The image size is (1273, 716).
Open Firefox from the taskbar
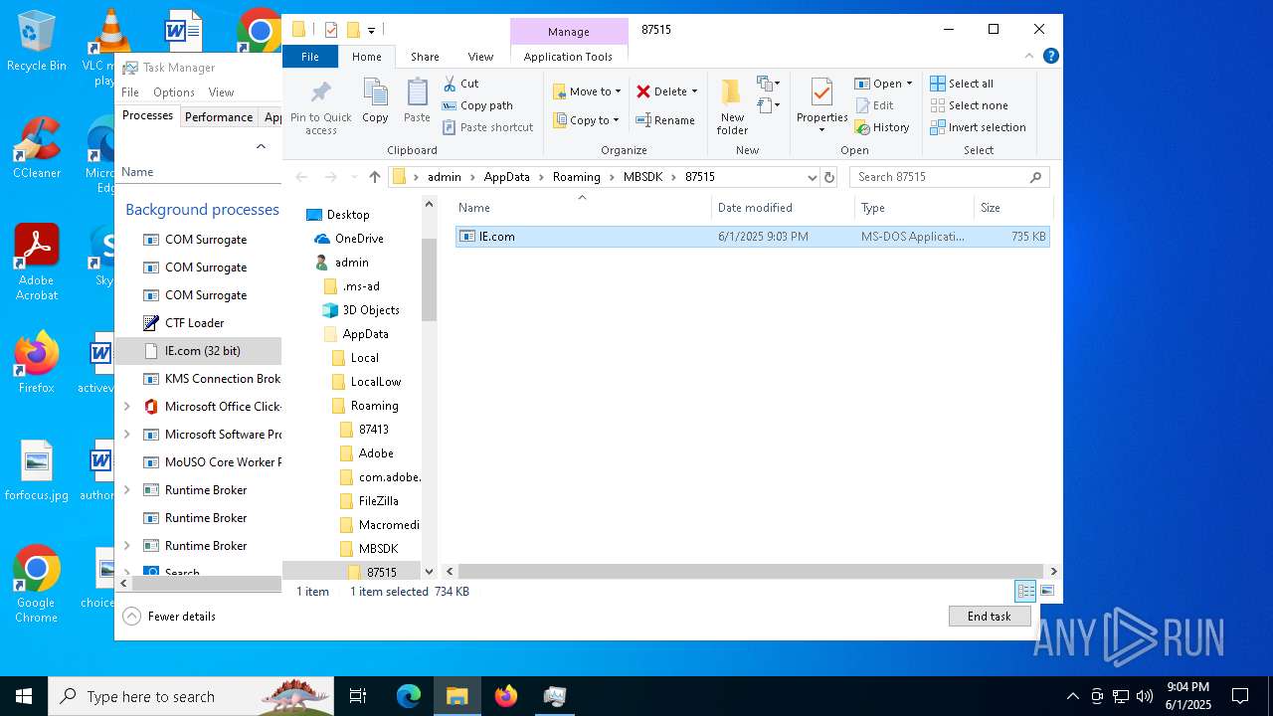click(x=506, y=696)
